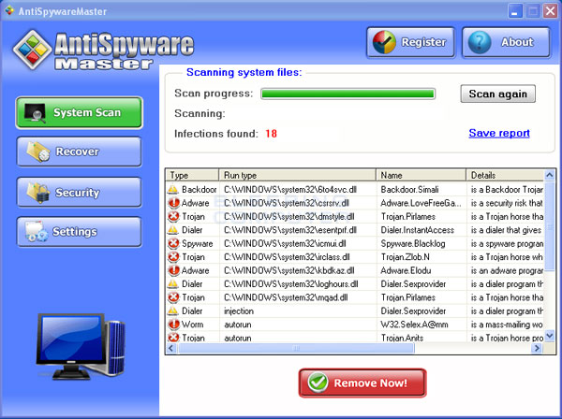Image resolution: width=562 pixels, height=419 pixels.
Task: Click the Save report link
Action: (x=499, y=133)
